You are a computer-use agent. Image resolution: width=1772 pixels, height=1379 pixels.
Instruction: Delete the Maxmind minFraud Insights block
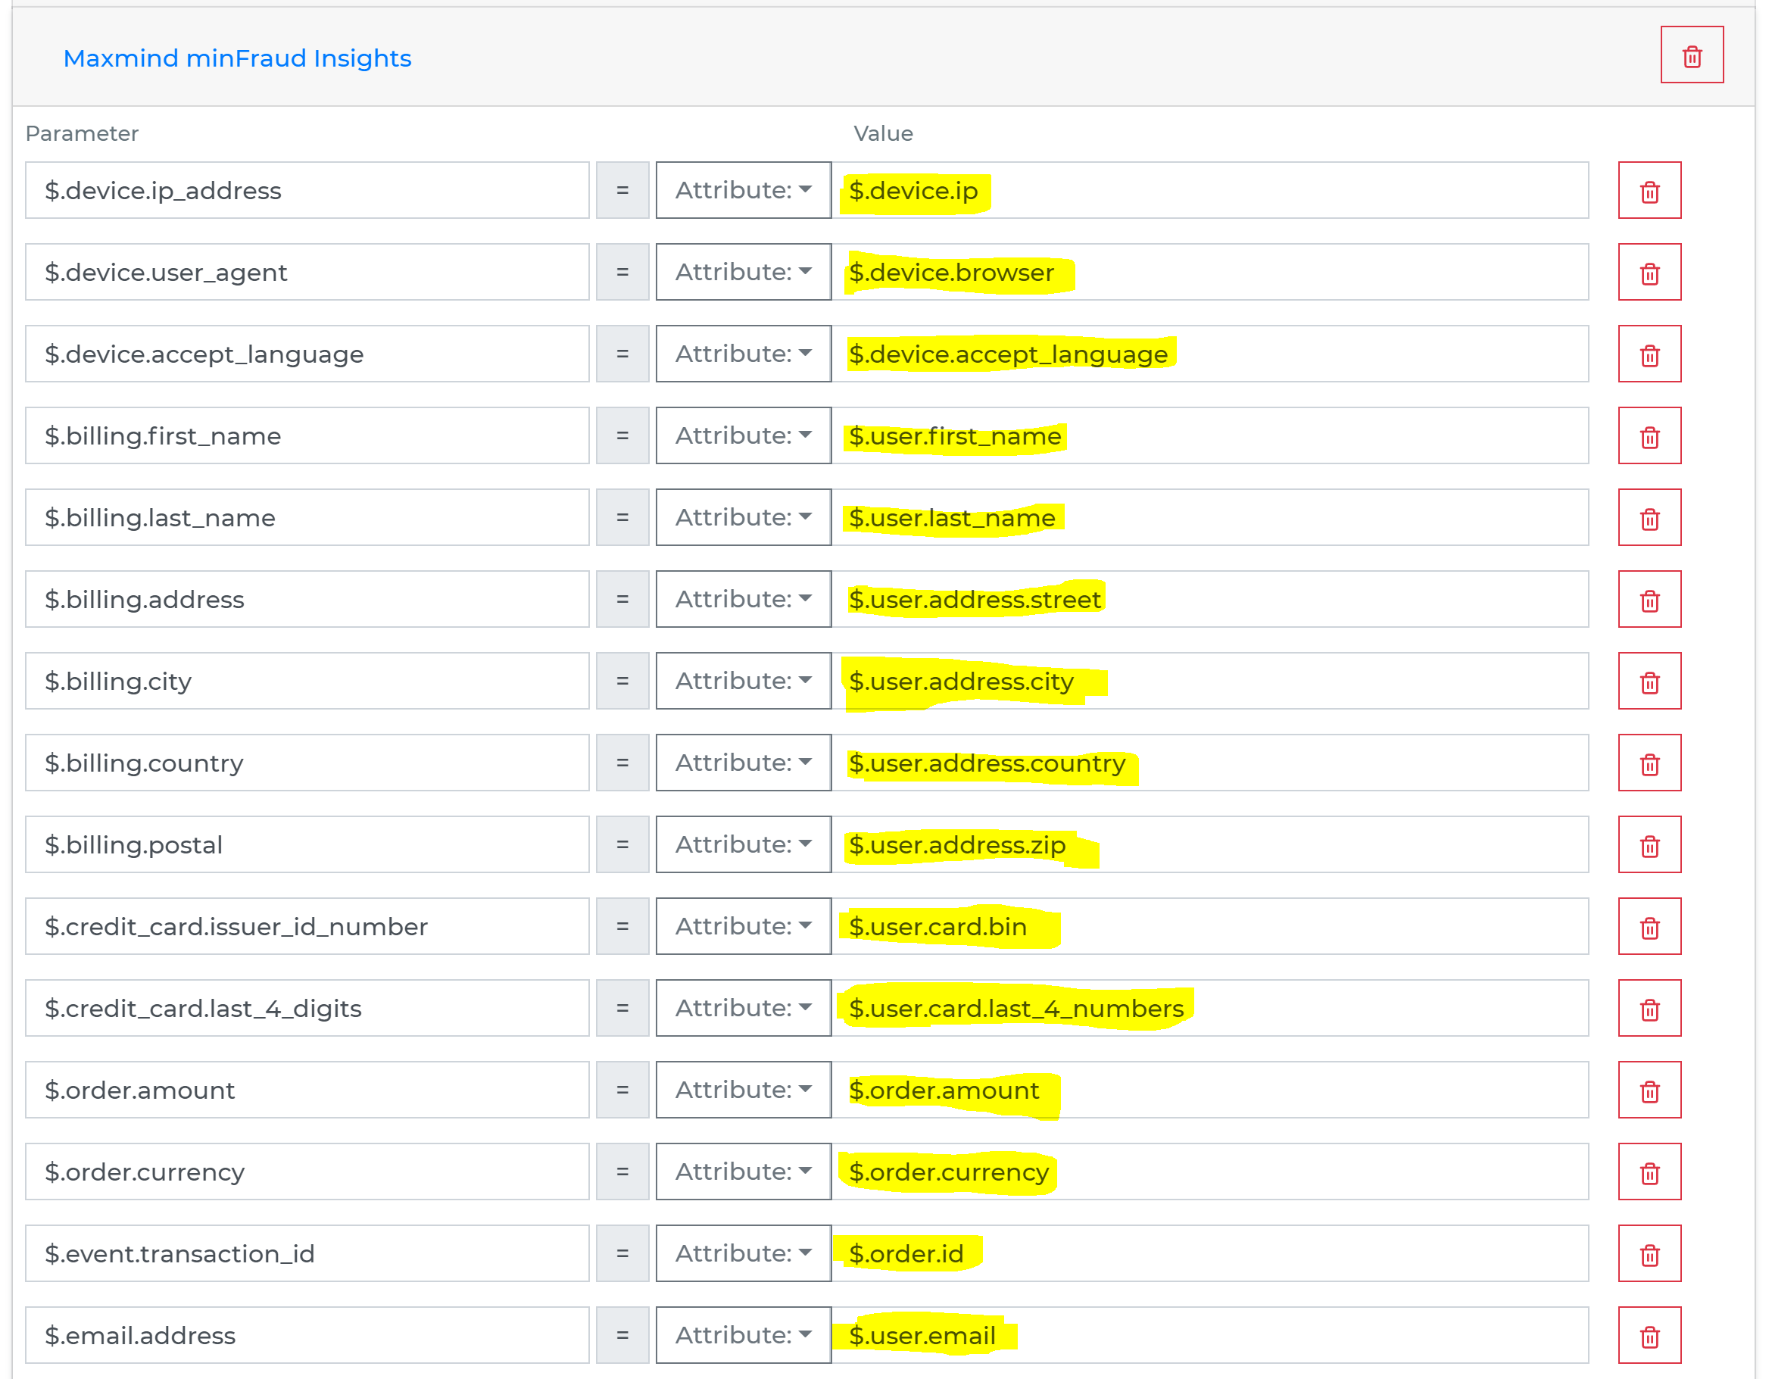(1692, 55)
